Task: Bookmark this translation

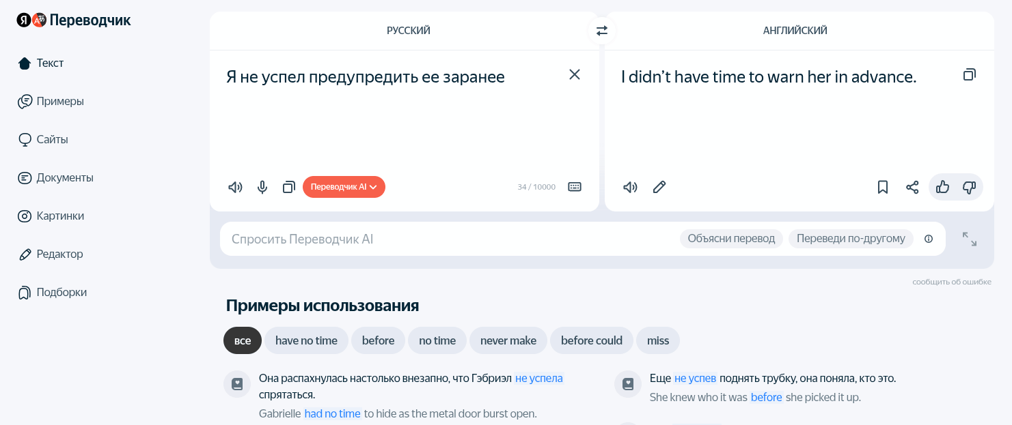Action: tap(883, 187)
